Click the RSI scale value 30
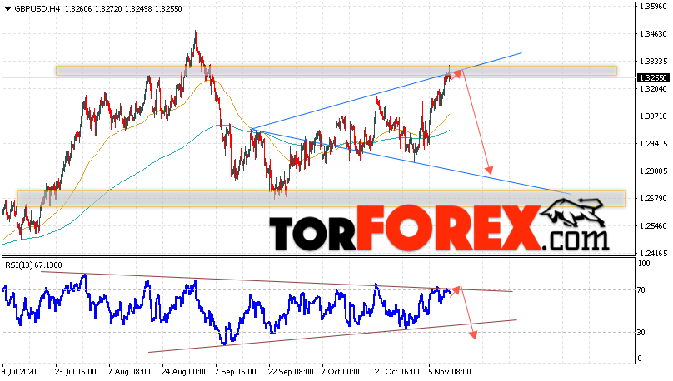Viewport: 673px width, 381px height. (x=641, y=333)
